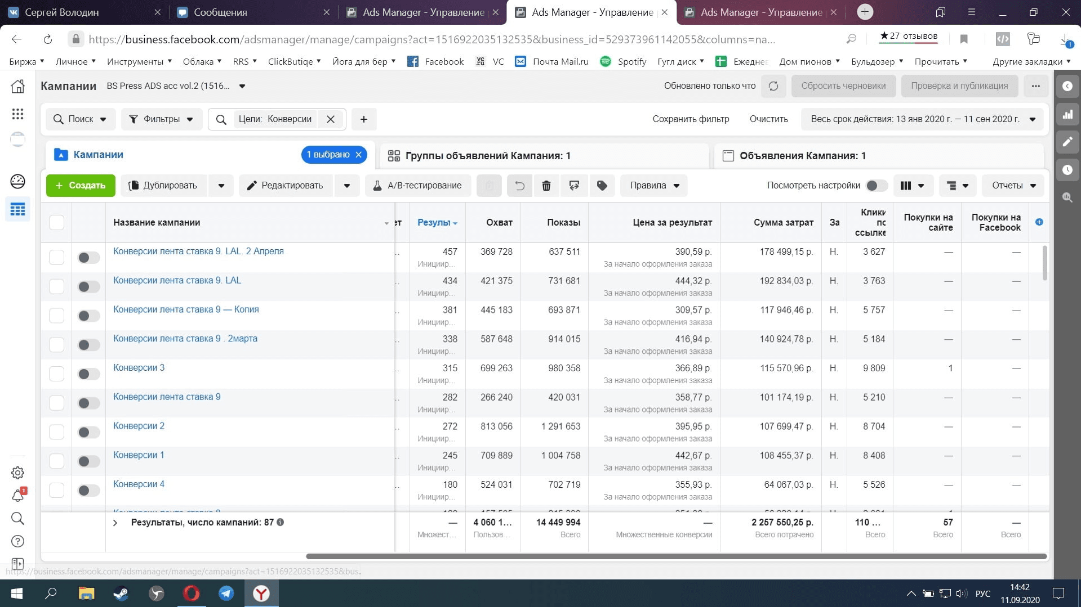Show info for results campaign count
The image size is (1081, 607).
(281, 523)
